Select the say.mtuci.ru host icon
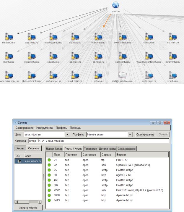The width and height of the screenshot is (184, 212). pyautogui.click(x=53, y=56)
